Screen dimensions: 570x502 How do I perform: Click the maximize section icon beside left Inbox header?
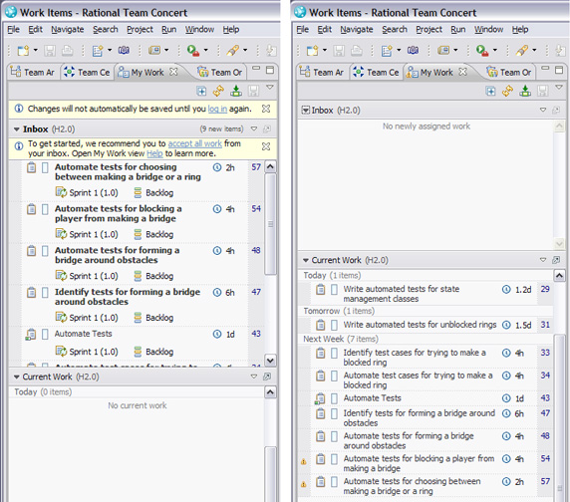coord(267,128)
